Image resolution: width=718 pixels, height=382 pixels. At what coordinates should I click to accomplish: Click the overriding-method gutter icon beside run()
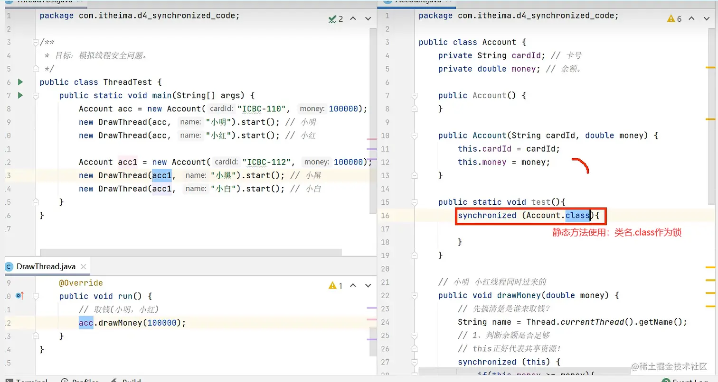[20, 296]
